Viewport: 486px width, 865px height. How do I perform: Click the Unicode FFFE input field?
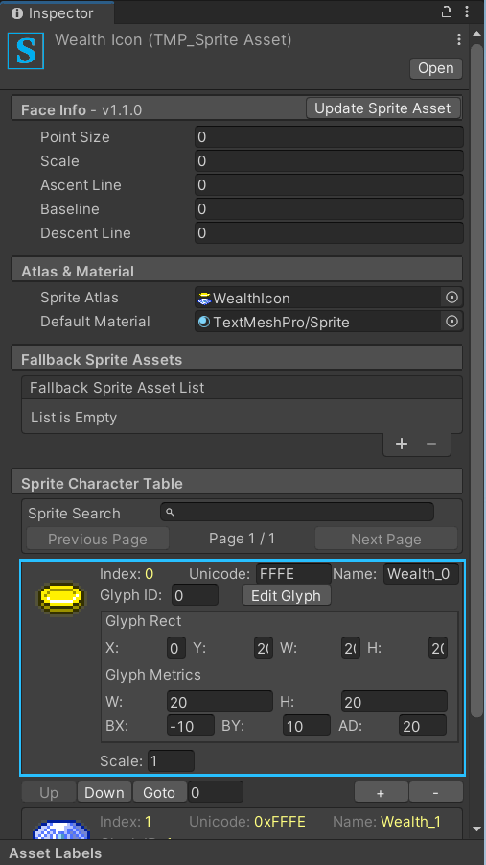[x=293, y=574]
